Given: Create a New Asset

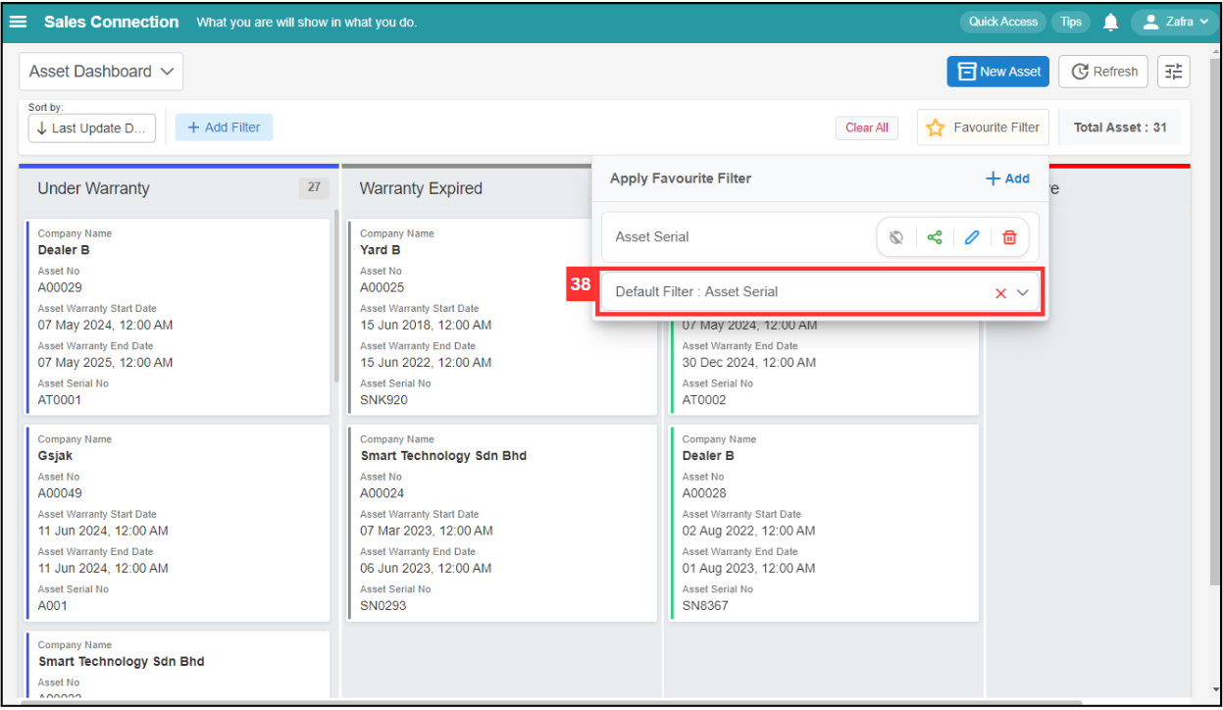Looking at the screenshot, I should tap(998, 72).
